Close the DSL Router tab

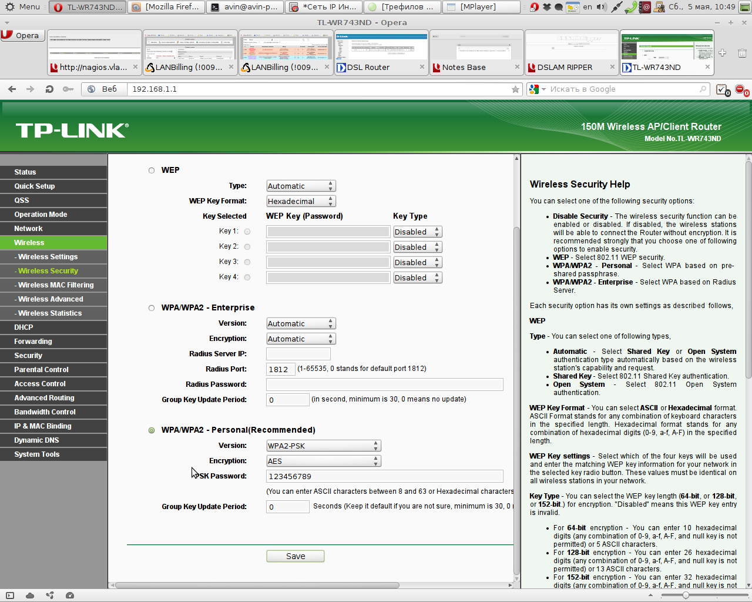pos(422,67)
